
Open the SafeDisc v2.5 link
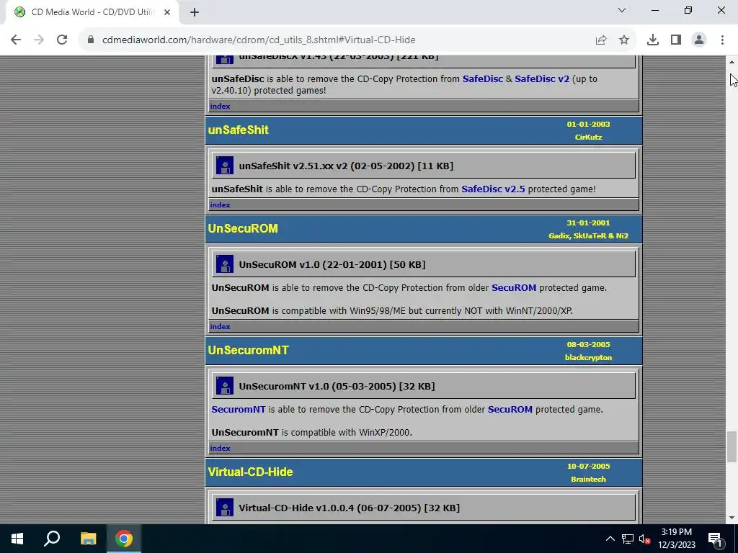[493, 189]
